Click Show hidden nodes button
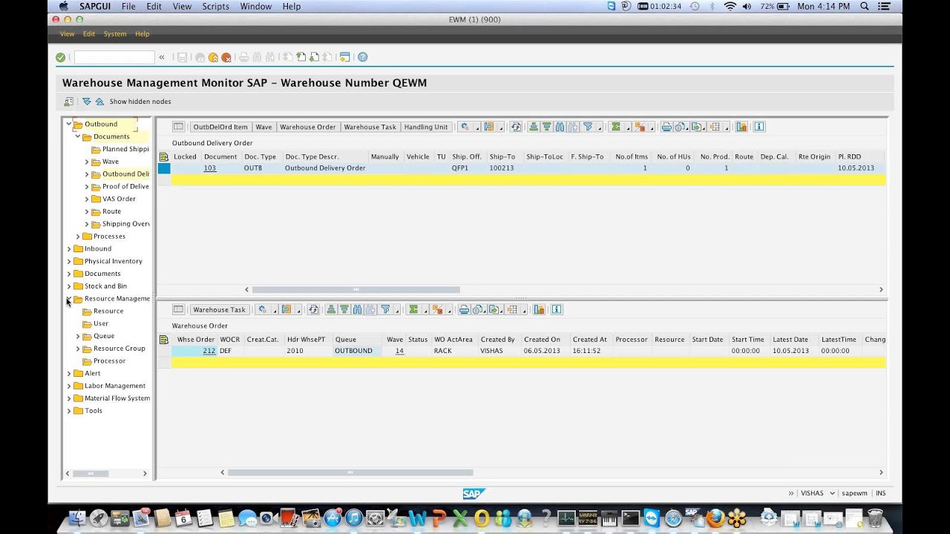The image size is (950, 534). pos(140,102)
